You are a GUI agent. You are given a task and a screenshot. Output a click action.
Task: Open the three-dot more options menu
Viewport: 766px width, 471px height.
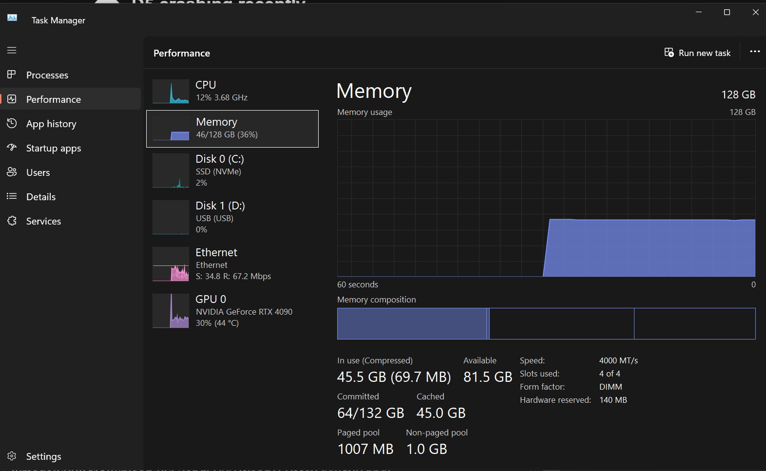[754, 52]
